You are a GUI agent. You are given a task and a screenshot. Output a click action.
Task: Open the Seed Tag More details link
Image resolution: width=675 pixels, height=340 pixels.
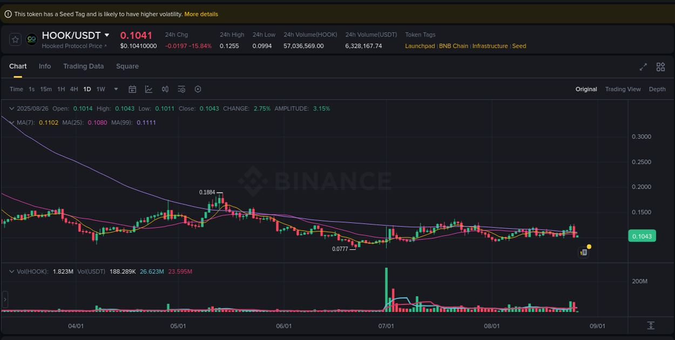(201, 13)
